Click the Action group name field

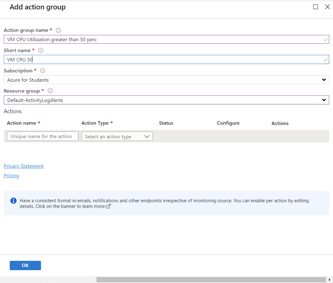(166, 39)
